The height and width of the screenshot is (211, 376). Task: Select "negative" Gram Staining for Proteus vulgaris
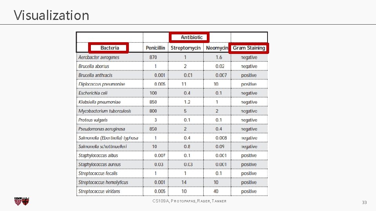[x=249, y=120]
